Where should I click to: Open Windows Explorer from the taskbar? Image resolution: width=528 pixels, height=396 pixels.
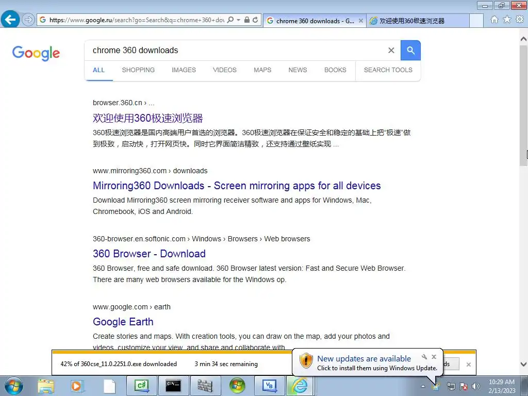pos(46,386)
